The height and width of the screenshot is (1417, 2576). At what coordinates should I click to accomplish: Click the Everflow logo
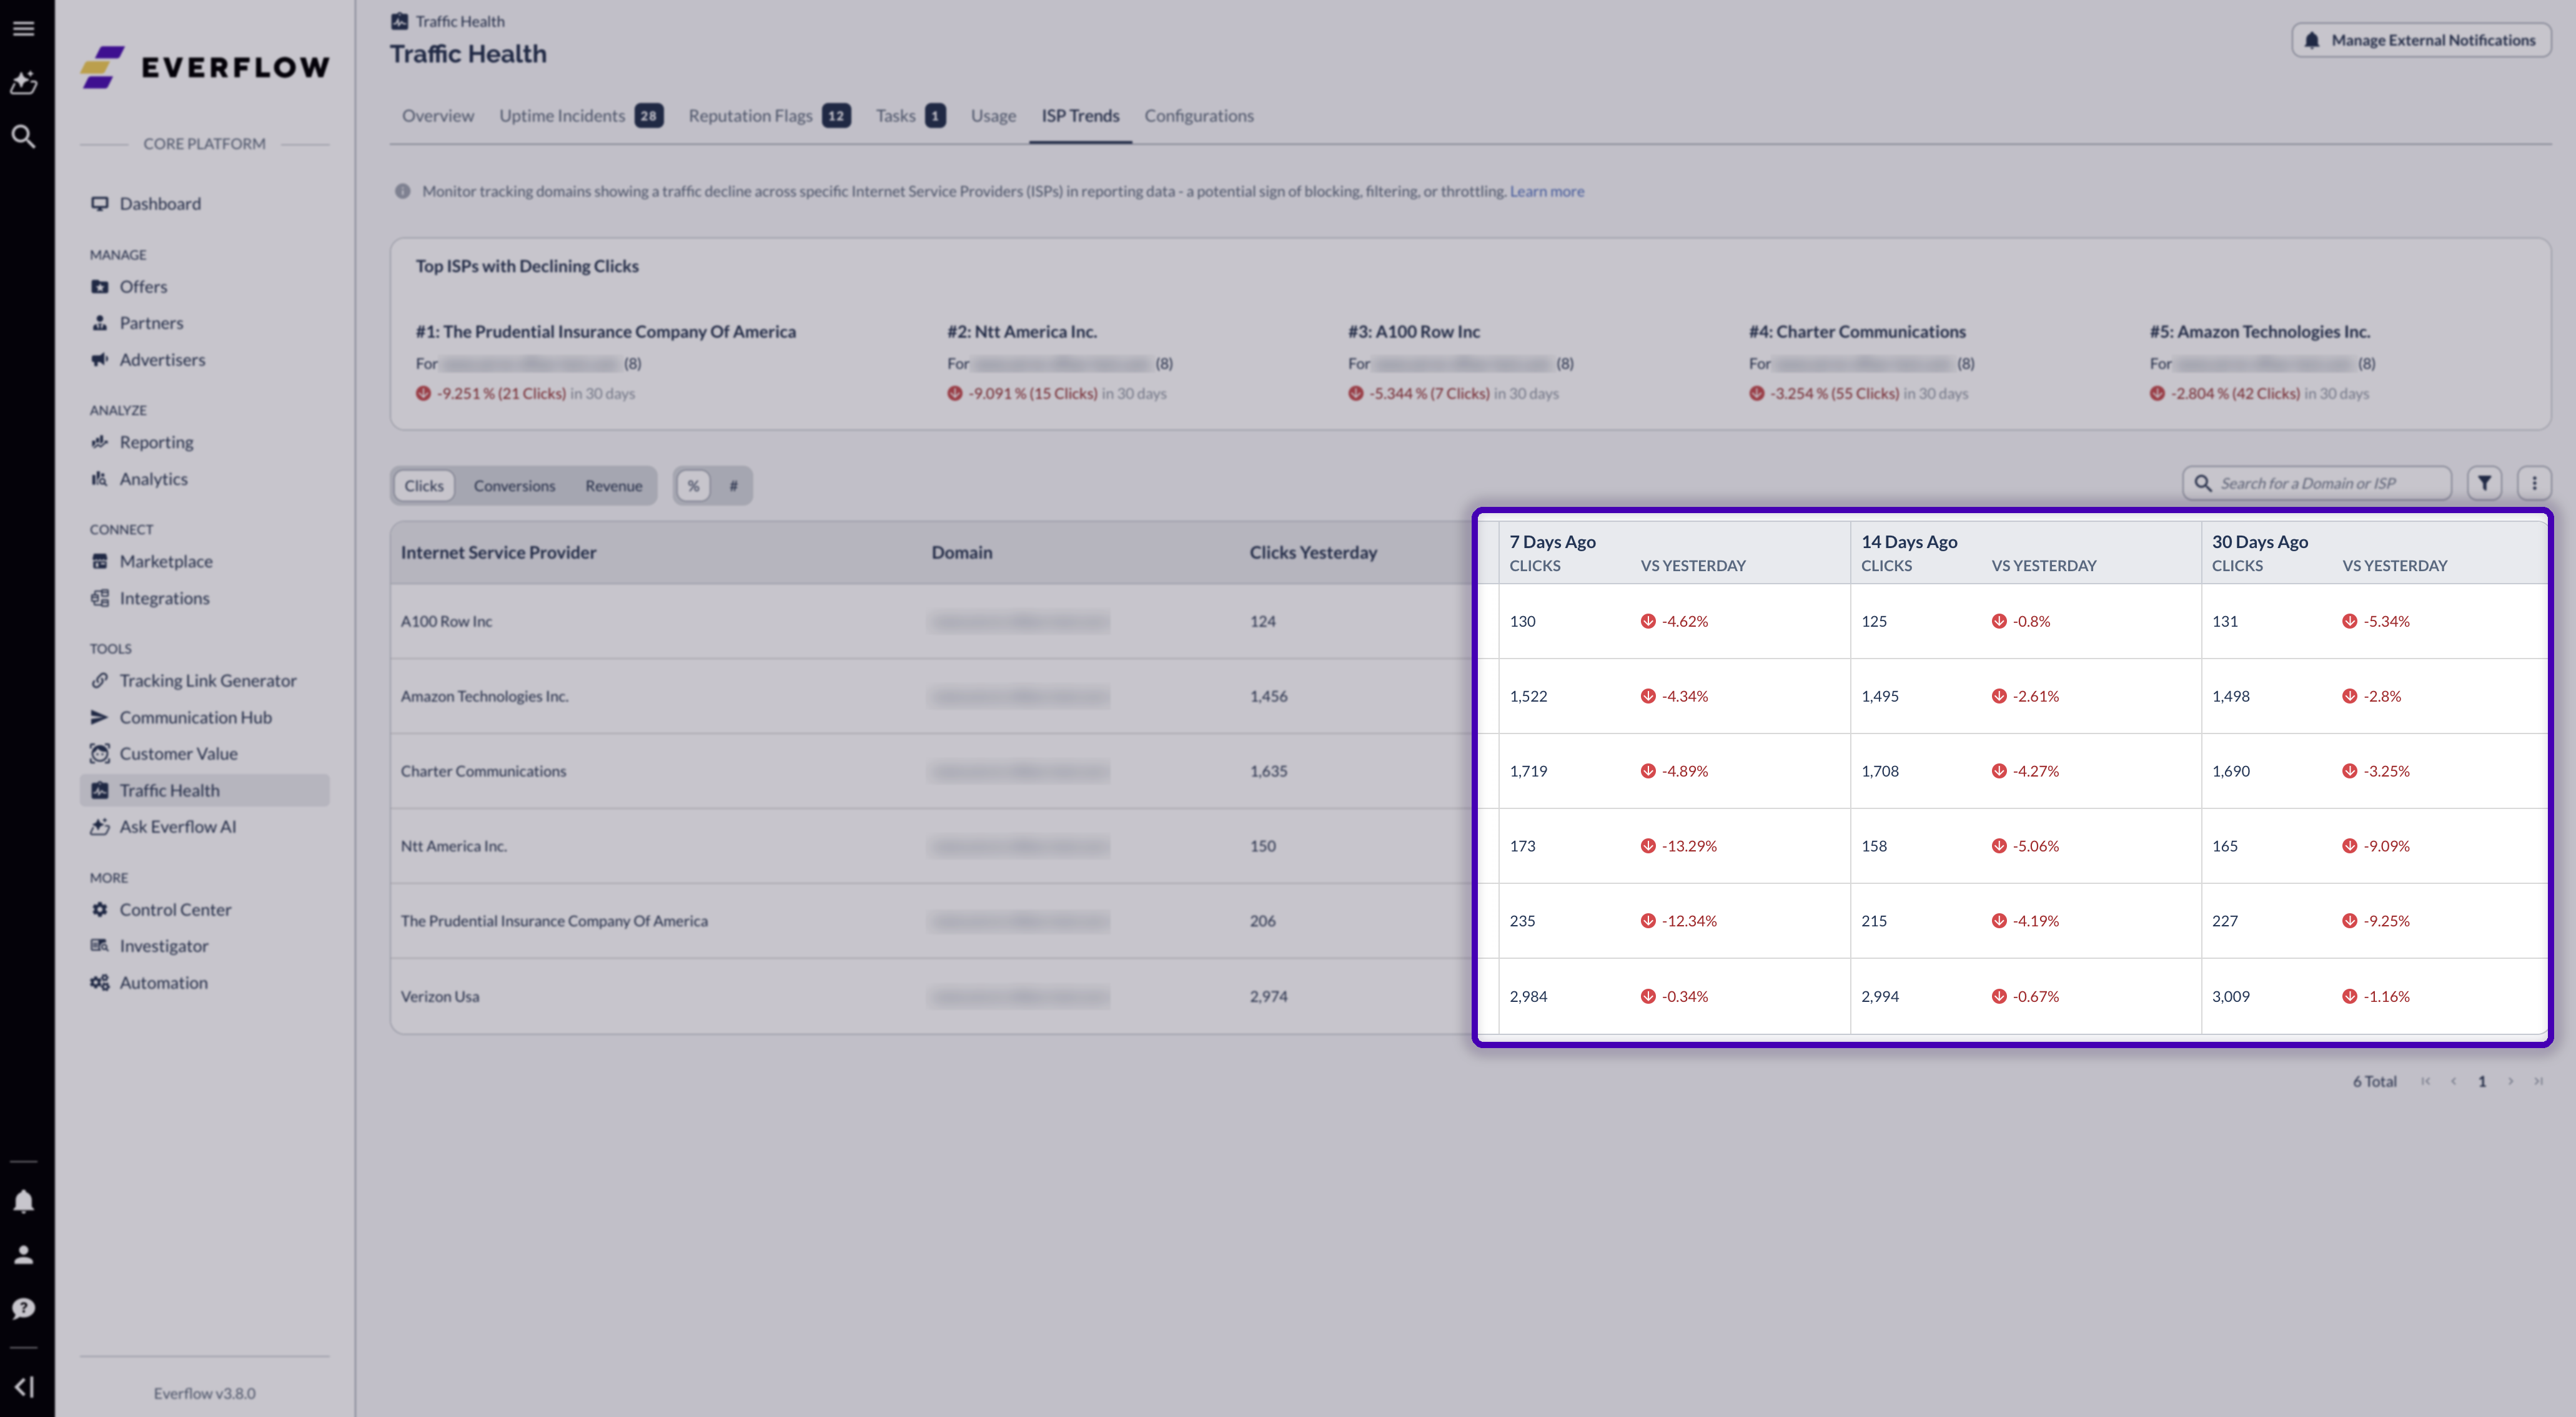pos(205,67)
